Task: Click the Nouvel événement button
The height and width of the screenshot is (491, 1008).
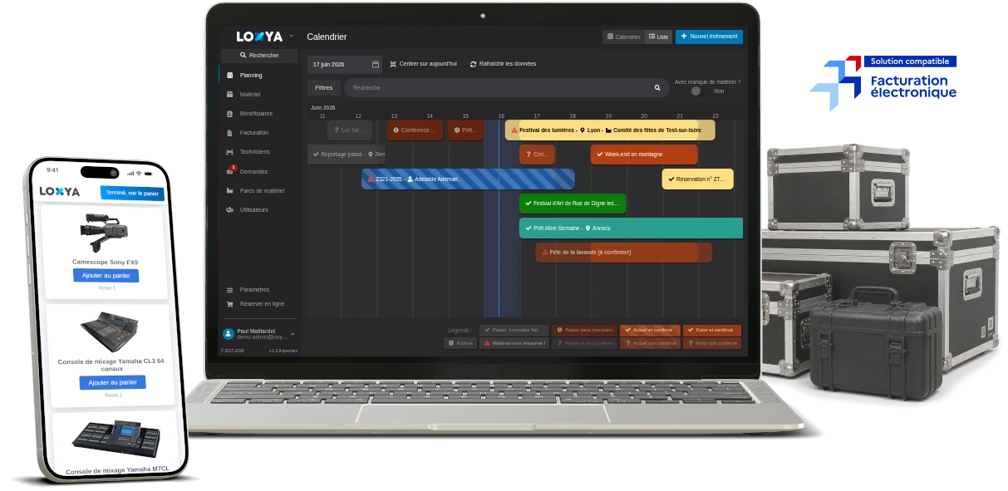Action: pos(709,37)
